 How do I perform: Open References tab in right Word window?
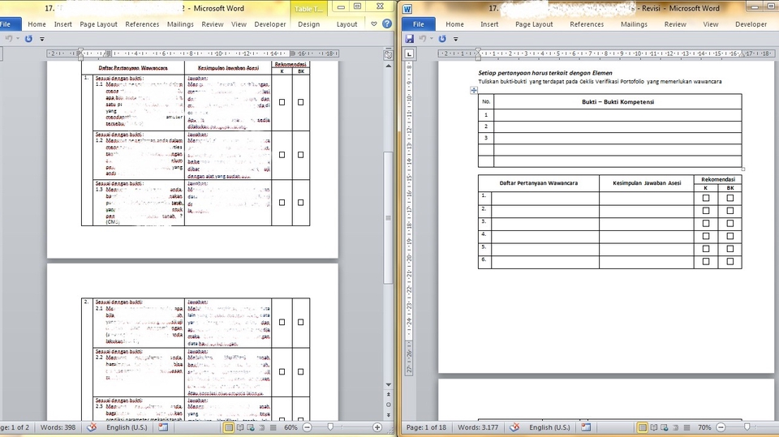coord(587,24)
